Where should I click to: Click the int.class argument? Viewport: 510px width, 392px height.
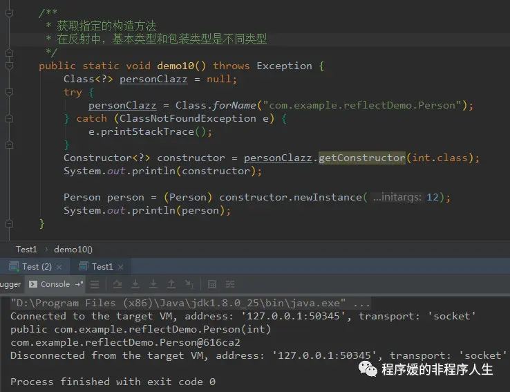(440, 158)
